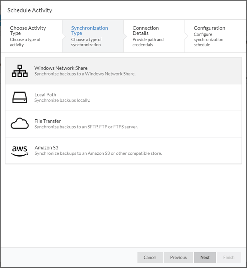Click 'Synchronize backups locally.' description

tap(62, 100)
